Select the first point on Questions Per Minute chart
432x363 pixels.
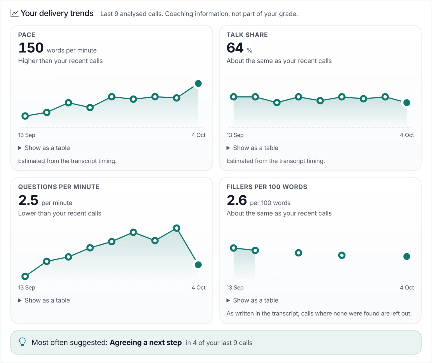pyautogui.click(x=25, y=276)
